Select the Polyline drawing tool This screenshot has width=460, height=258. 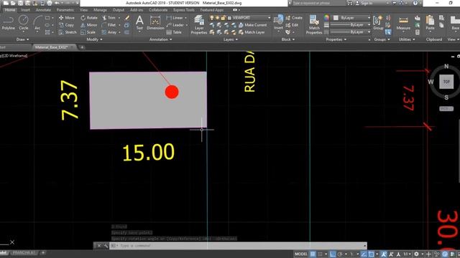point(8,23)
